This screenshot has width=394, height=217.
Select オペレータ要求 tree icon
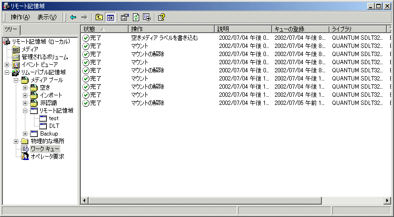click(x=25, y=157)
